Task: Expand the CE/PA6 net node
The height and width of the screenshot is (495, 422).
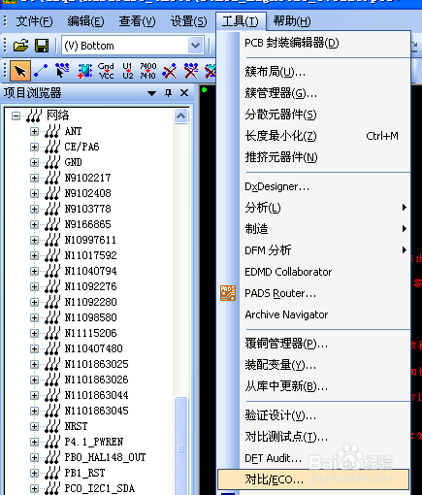Action: (x=34, y=147)
